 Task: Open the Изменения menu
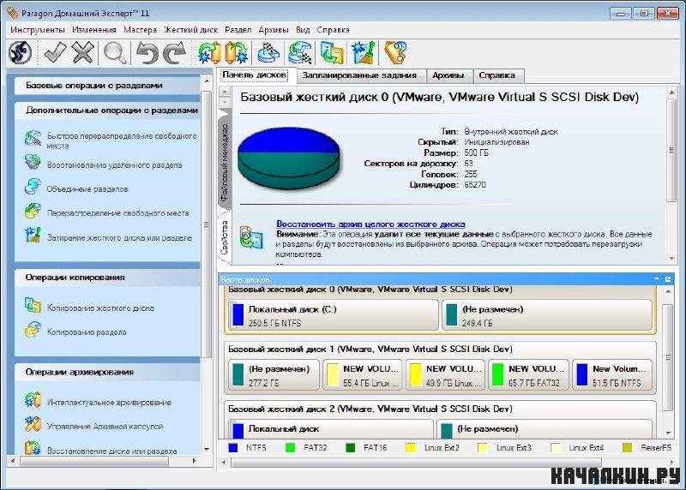[x=94, y=30]
